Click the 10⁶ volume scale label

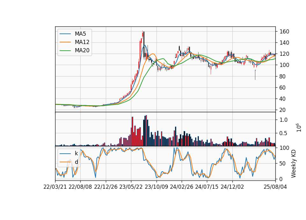click(x=299, y=128)
